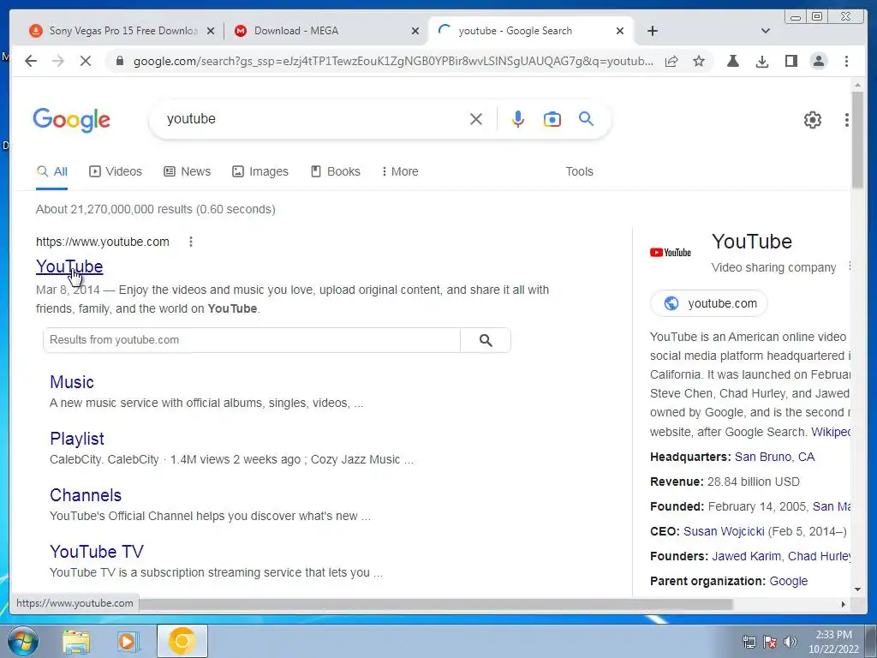Open Google quick settings gear

pos(812,120)
